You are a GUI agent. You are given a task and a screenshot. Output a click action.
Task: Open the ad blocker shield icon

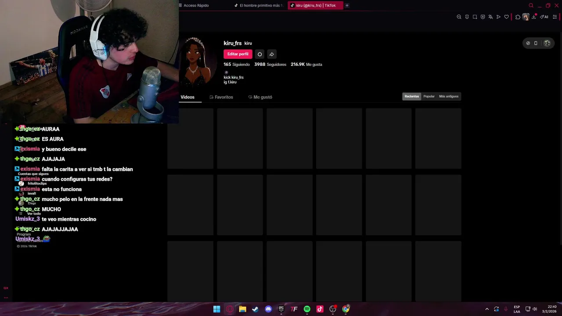pyautogui.click(x=483, y=17)
